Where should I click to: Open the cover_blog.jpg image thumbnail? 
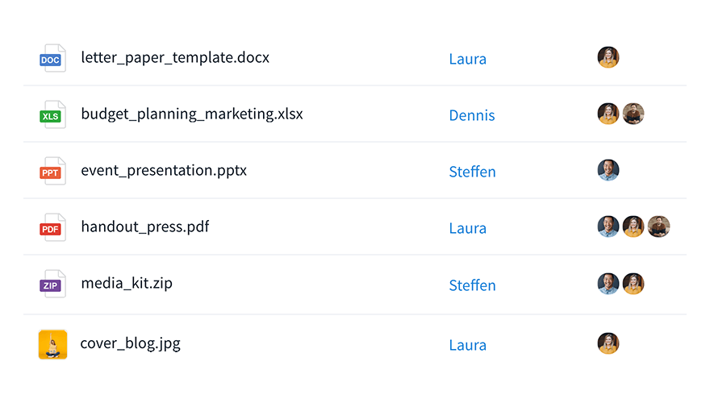point(52,344)
